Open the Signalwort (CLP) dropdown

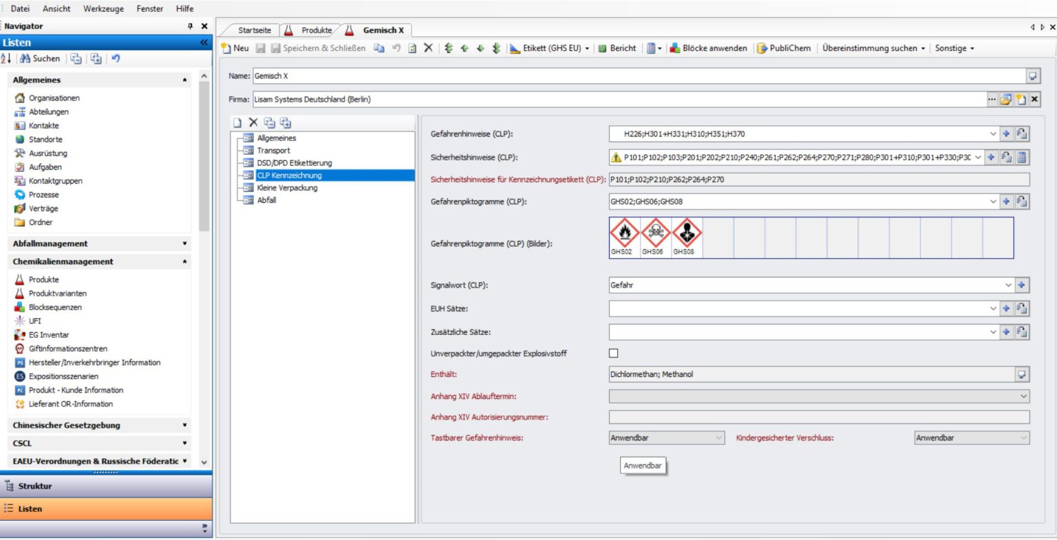click(1008, 285)
